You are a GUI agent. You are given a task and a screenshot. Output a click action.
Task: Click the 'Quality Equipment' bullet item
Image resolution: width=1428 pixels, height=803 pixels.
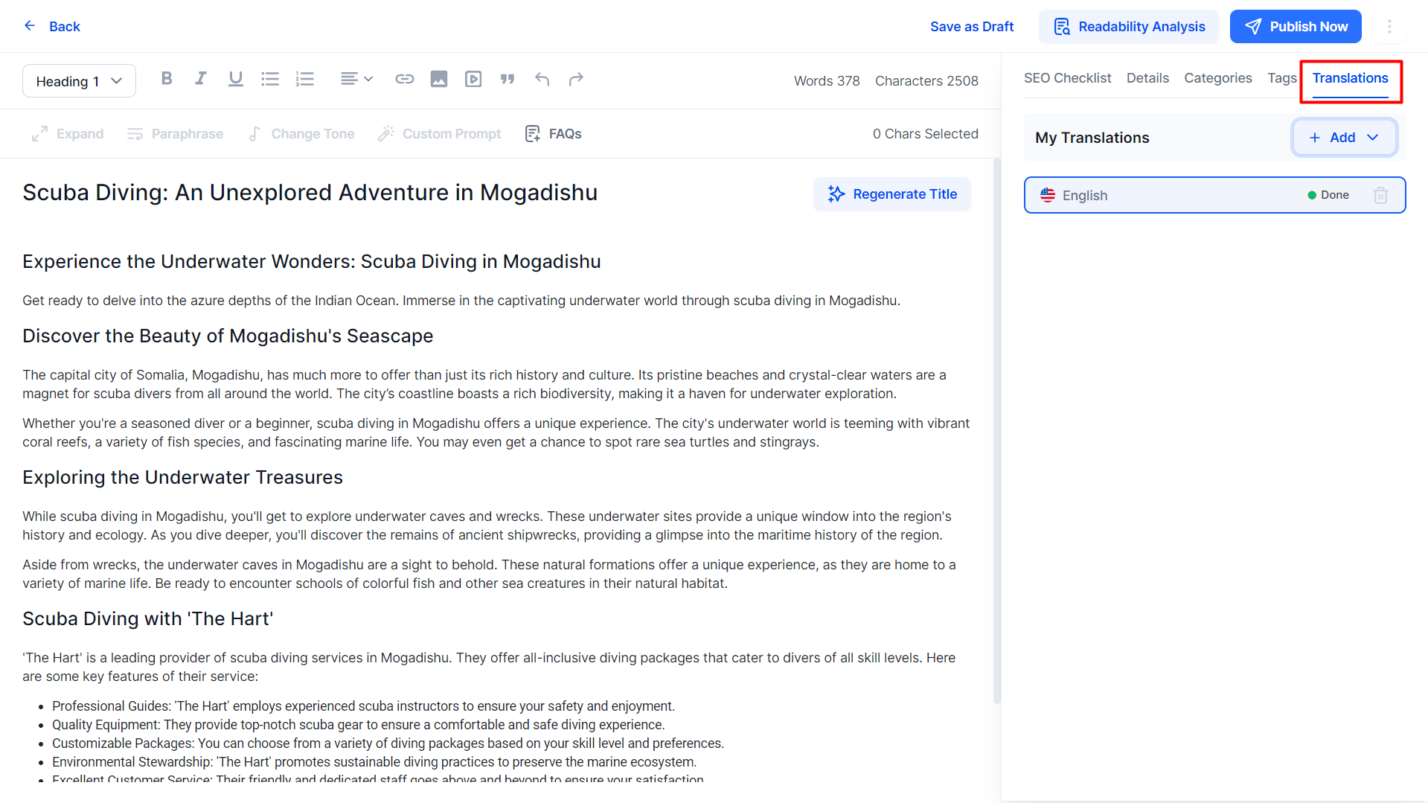point(358,725)
